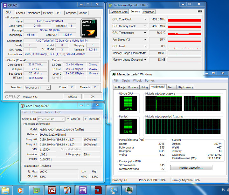Click the AMD Turion processor logo
Viewport: 229px width, 195px height.
click(x=88, y=28)
